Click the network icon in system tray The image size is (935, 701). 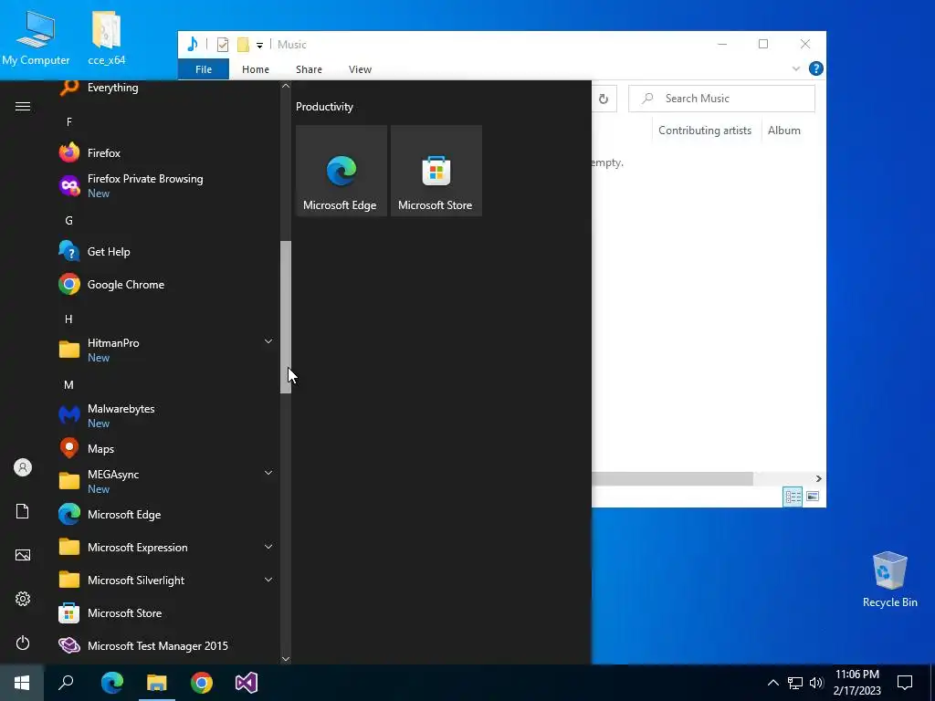tap(795, 683)
